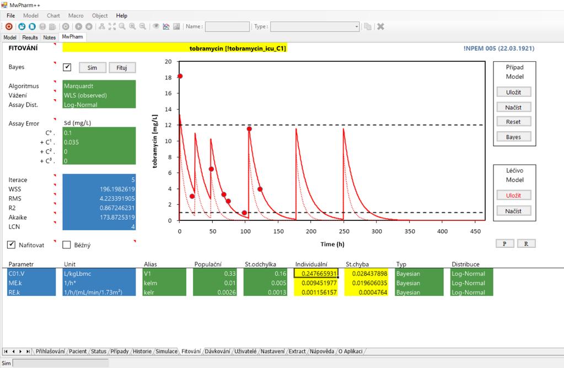
Task: Open the Help menu
Action: click(122, 15)
